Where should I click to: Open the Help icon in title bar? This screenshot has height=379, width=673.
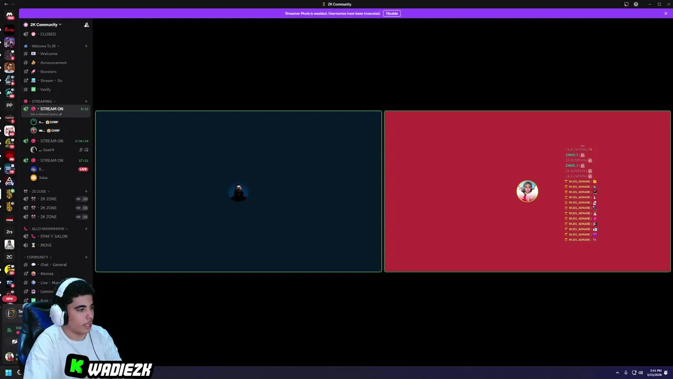click(636, 4)
